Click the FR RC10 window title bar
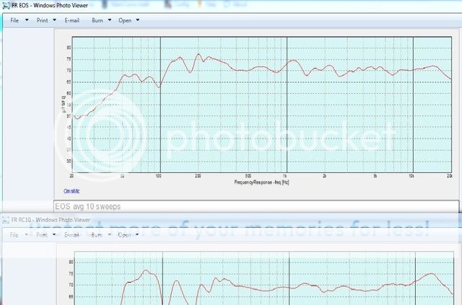462x305 pixels. coord(217,218)
